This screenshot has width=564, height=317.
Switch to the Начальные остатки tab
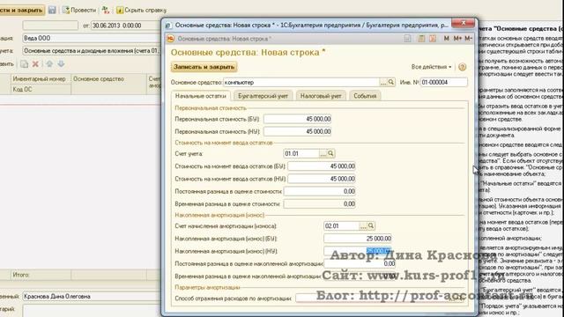pyautogui.click(x=201, y=96)
